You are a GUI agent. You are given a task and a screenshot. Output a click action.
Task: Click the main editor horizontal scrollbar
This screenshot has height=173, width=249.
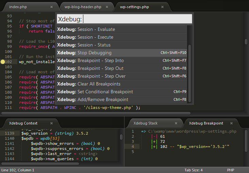(96, 113)
